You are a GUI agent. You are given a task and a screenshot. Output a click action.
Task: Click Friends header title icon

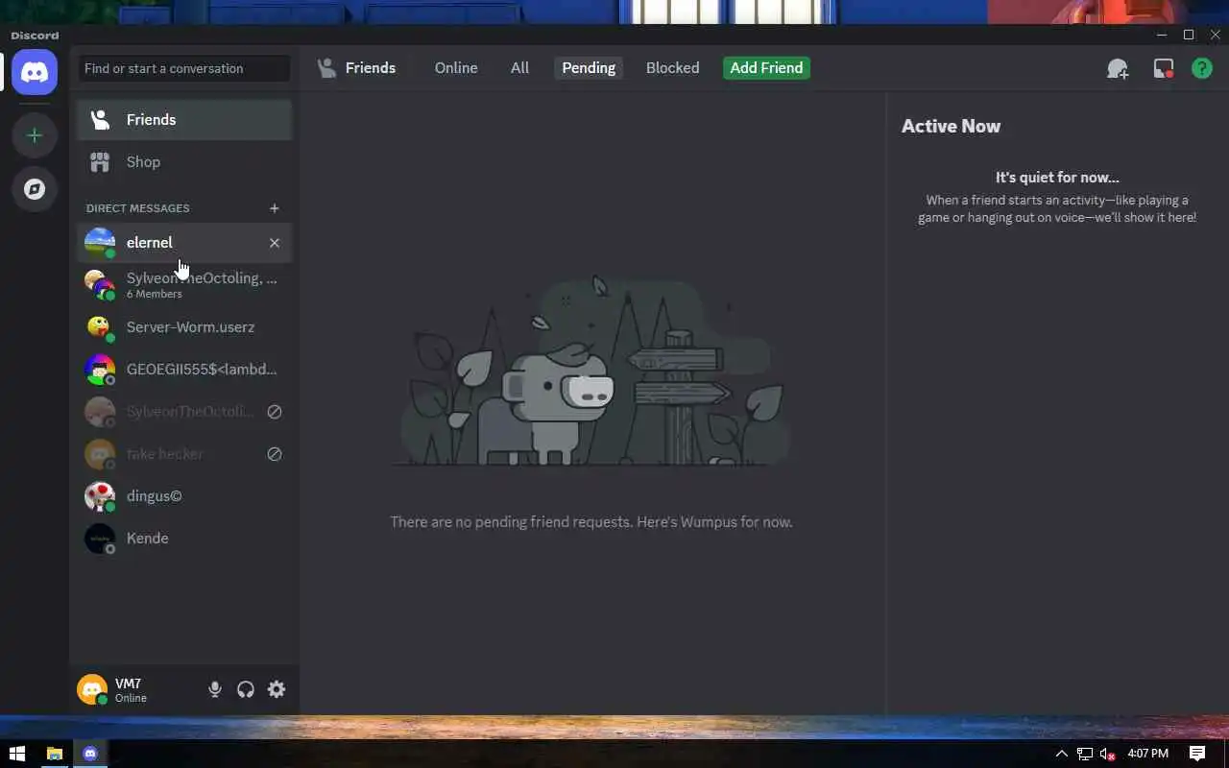pos(327,68)
